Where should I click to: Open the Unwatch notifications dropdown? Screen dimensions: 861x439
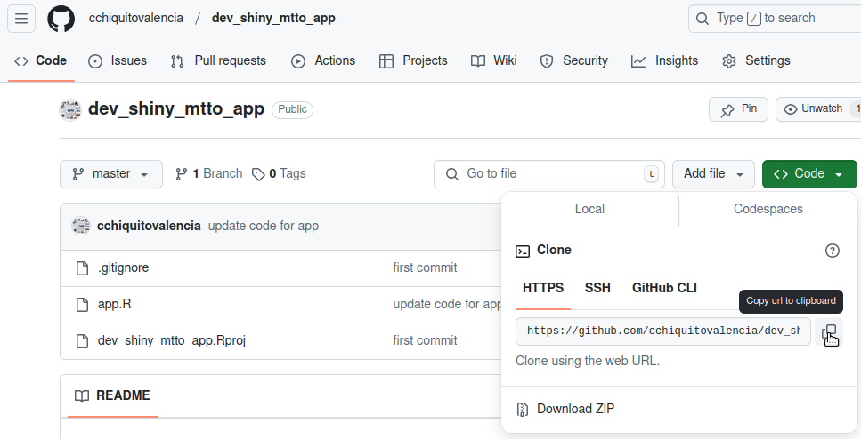pyautogui.click(x=818, y=109)
